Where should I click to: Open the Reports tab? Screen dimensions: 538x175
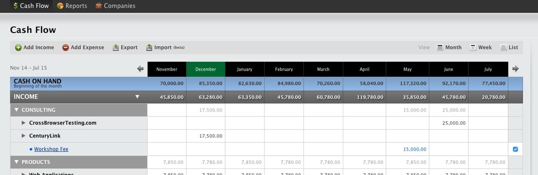pyautogui.click(x=72, y=6)
